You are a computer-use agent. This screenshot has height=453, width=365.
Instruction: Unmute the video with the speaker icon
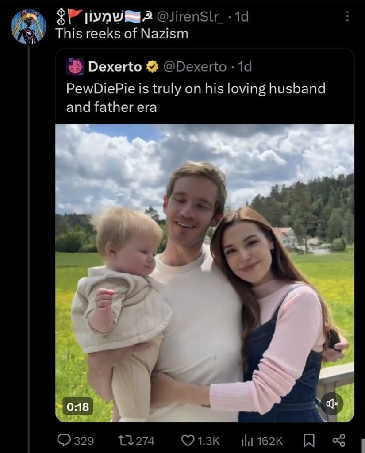pos(332,403)
